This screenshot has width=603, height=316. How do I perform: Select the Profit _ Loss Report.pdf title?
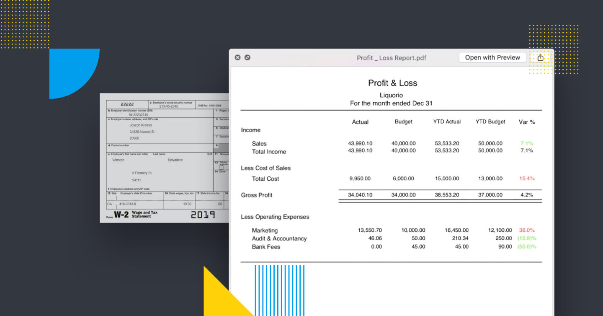point(391,58)
